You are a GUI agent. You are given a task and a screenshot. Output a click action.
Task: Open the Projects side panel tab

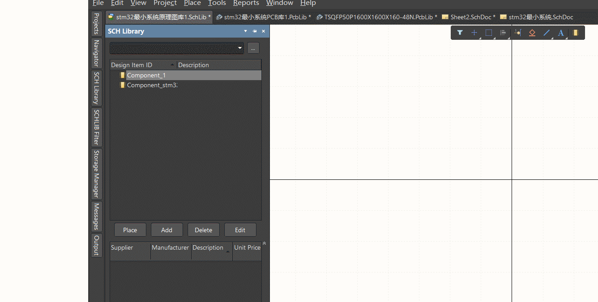[x=96, y=24]
